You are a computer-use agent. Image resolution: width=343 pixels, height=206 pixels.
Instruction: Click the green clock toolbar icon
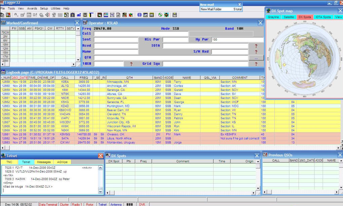[160, 15]
